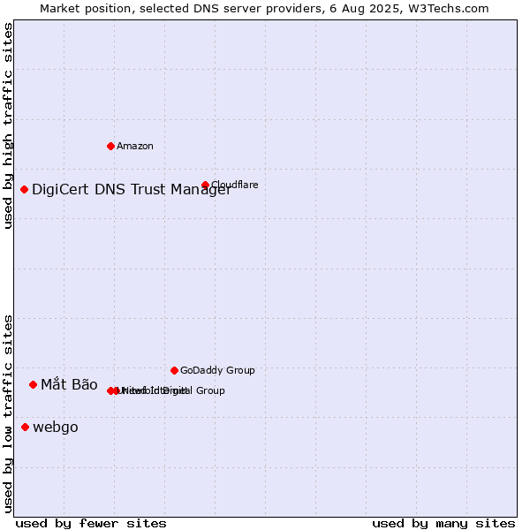The width and height of the screenshot is (530, 530).
Task: Click the Mắt Bão label text
Action: click(x=69, y=384)
